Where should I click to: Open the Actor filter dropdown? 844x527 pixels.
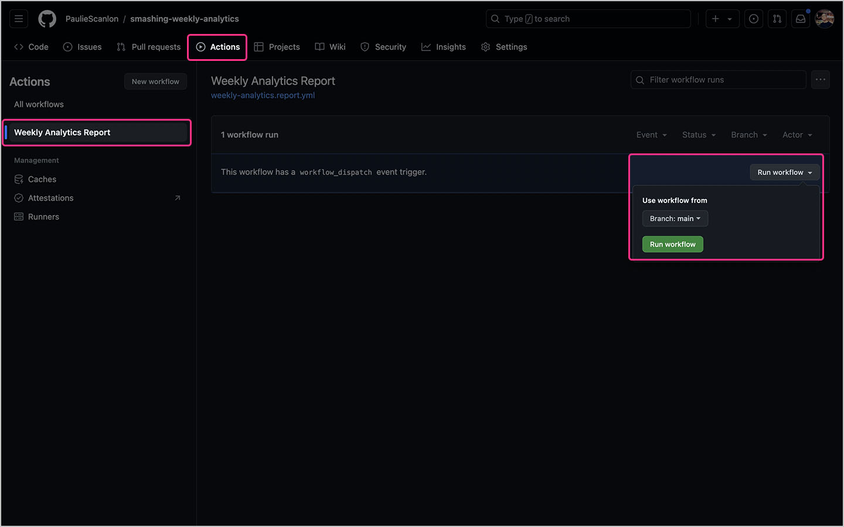(797, 135)
